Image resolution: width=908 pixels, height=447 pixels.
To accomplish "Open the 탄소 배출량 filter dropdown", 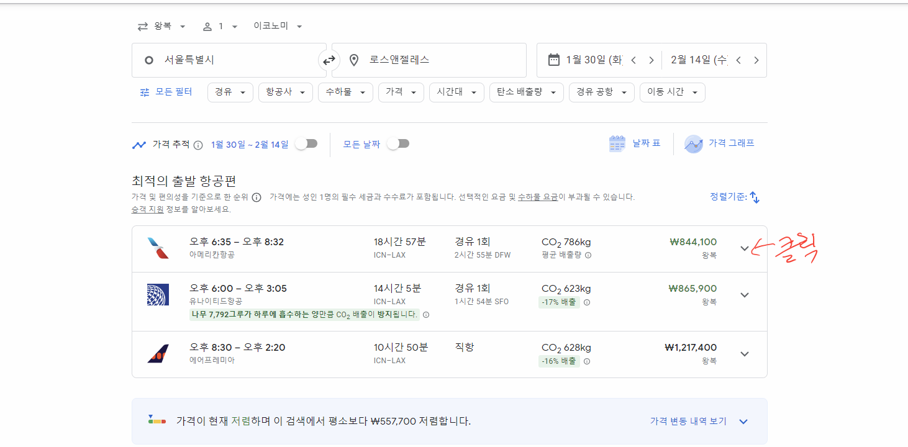I will [526, 92].
